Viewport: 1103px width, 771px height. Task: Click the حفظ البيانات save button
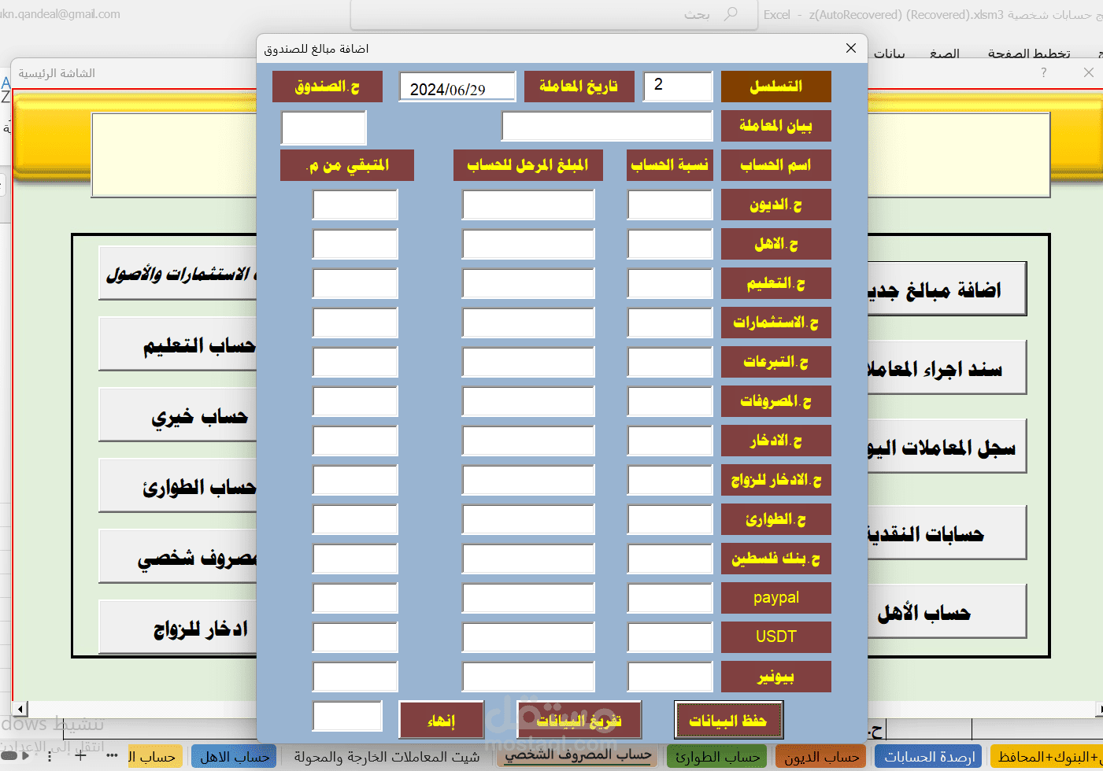click(729, 720)
